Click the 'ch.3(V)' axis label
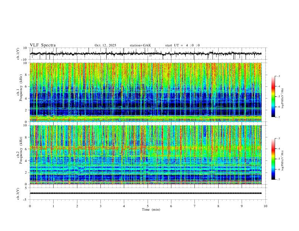 18,194
